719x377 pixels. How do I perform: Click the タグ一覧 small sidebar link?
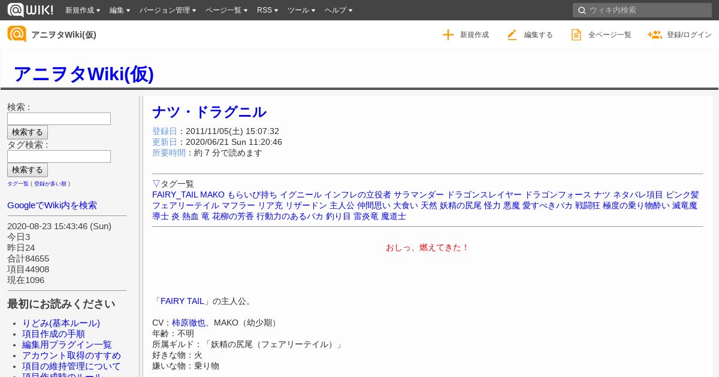(18, 184)
